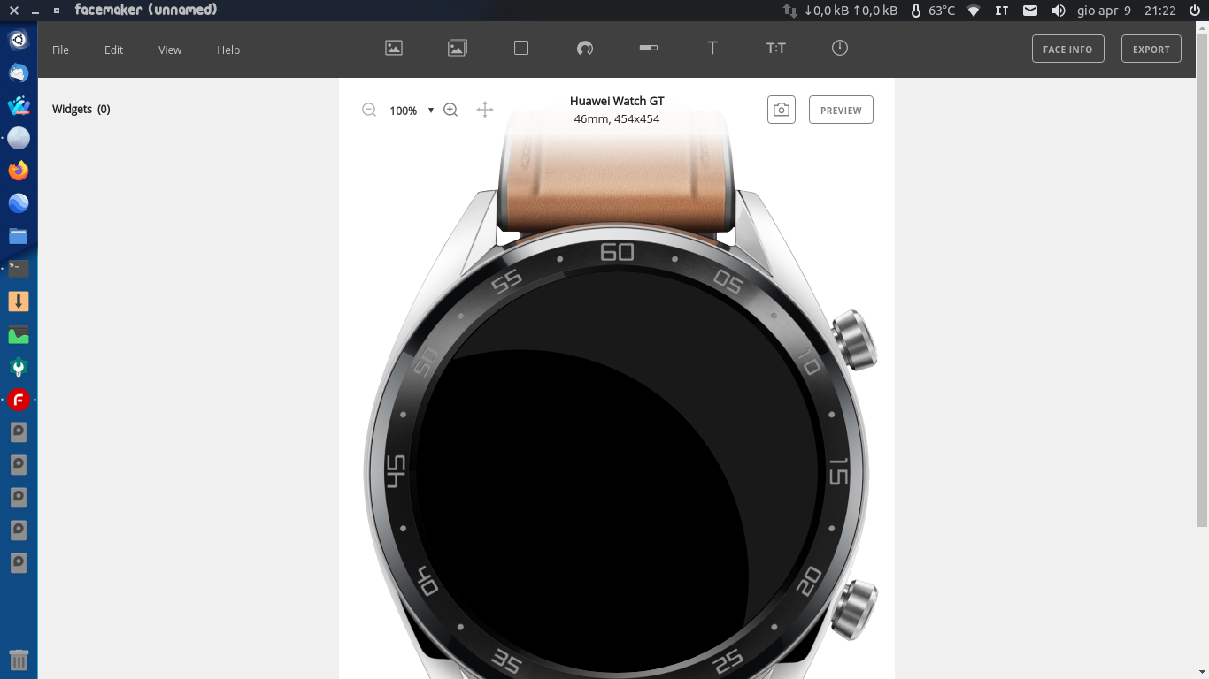Open the clock showing gio apr 9 21:22
This screenshot has width=1209, height=679.
(1127, 11)
